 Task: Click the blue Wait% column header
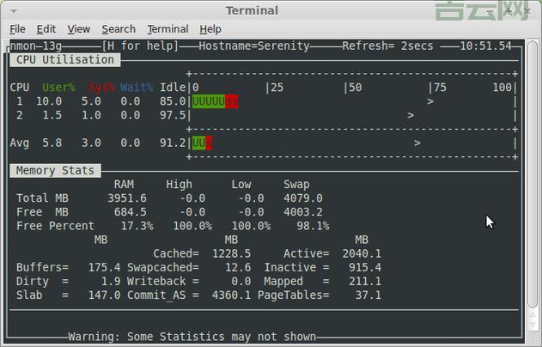click(137, 88)
